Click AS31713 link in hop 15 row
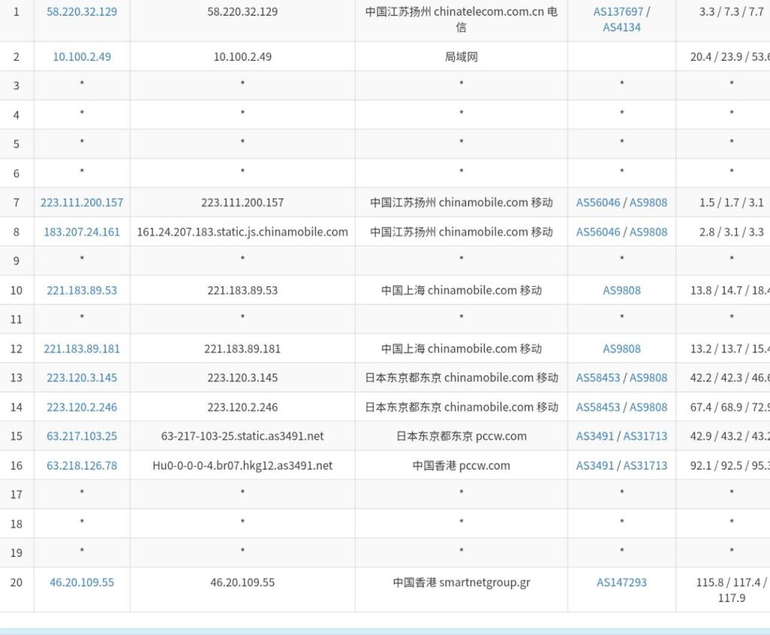This screenshot has height=635, width=770. (x=645, y=437)
